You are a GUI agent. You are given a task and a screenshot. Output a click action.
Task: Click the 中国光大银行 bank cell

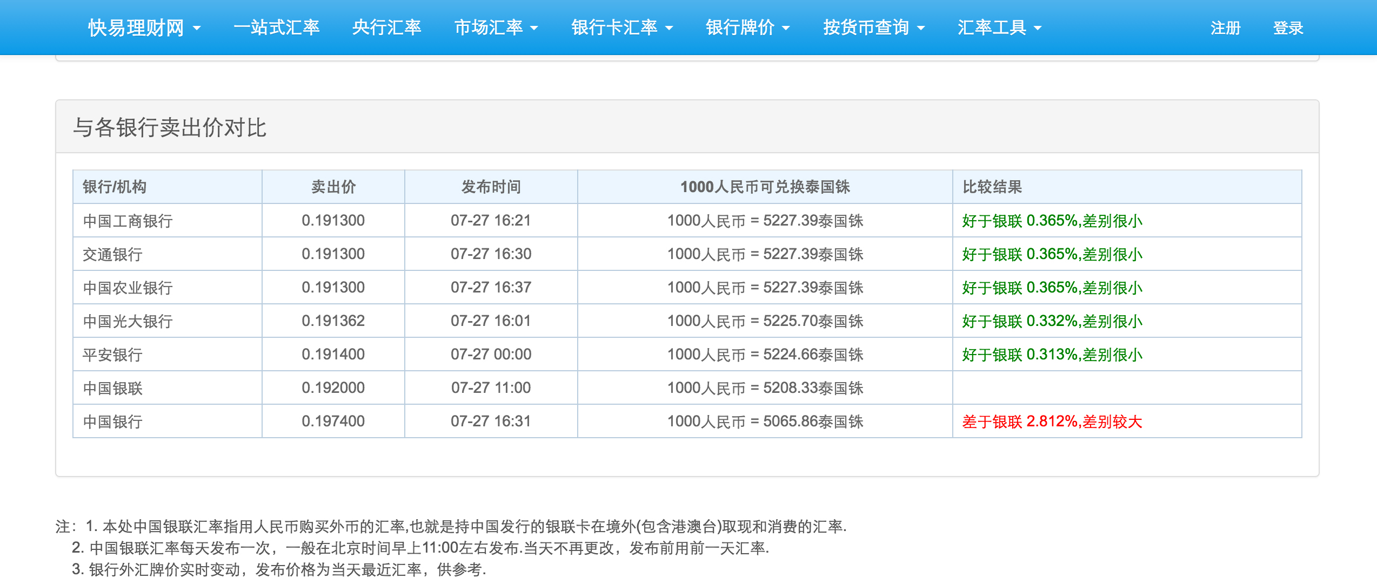point(128,321)
